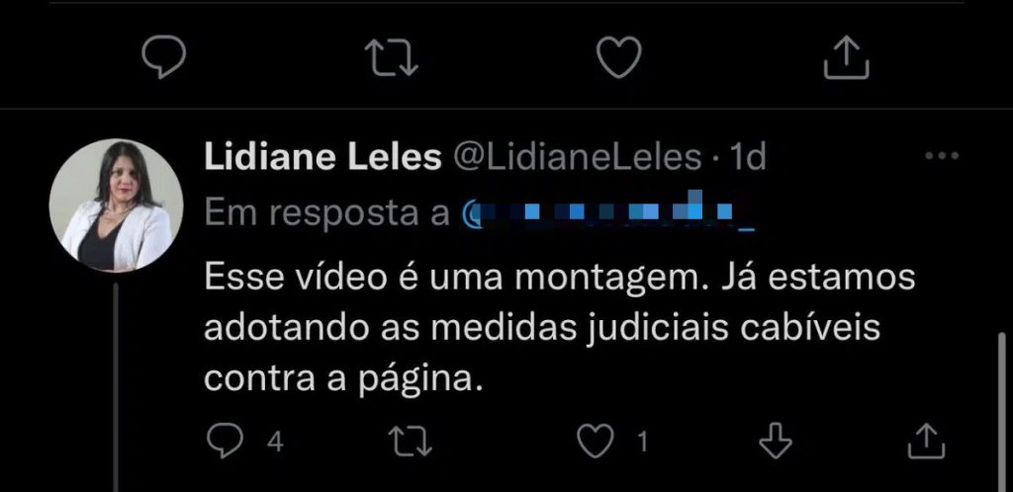
Task: Reply to the top tweet
Action: 163,57
